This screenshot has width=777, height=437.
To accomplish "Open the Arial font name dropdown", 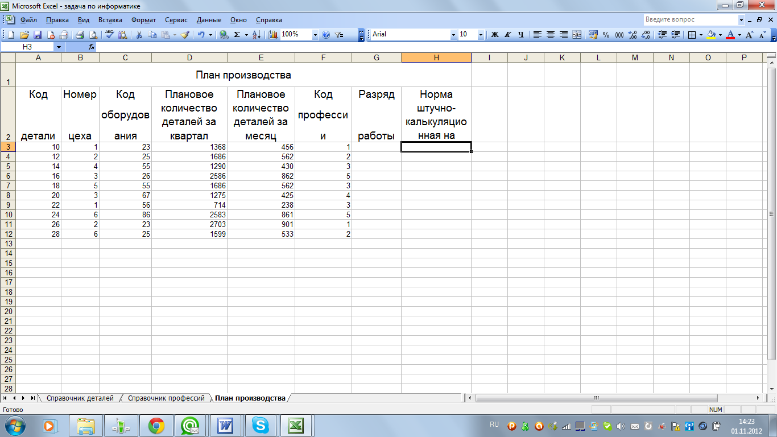I will (453, 35).
